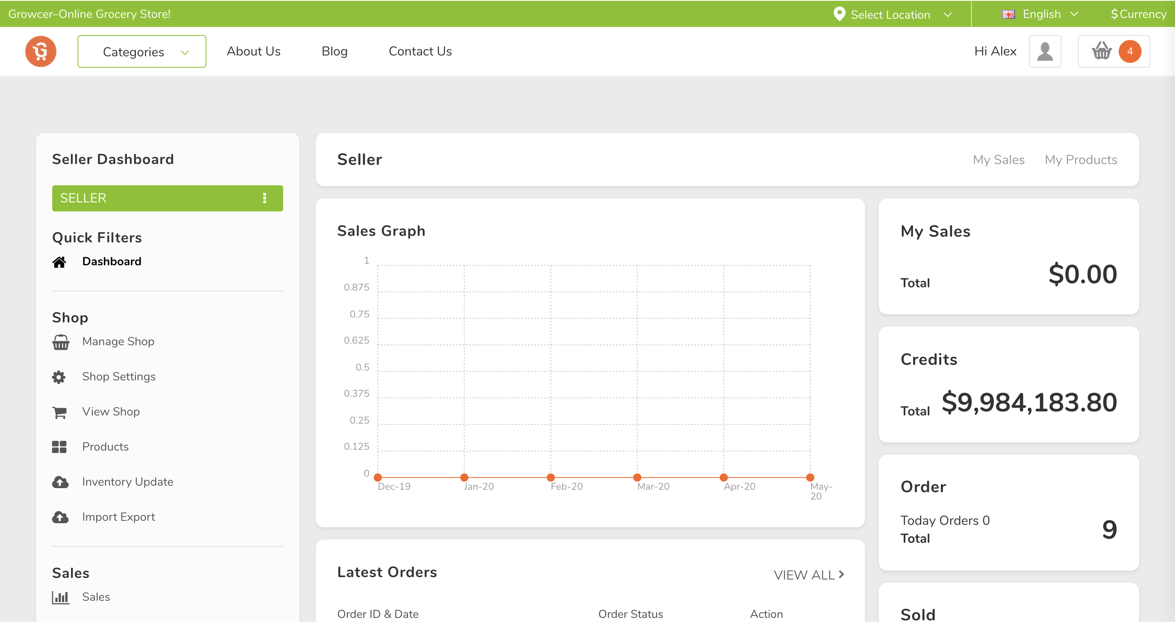Viewport: 1175px width, 622px height.
Task: Open Shop Settings via the gear icon
Action: click(59, 376)
